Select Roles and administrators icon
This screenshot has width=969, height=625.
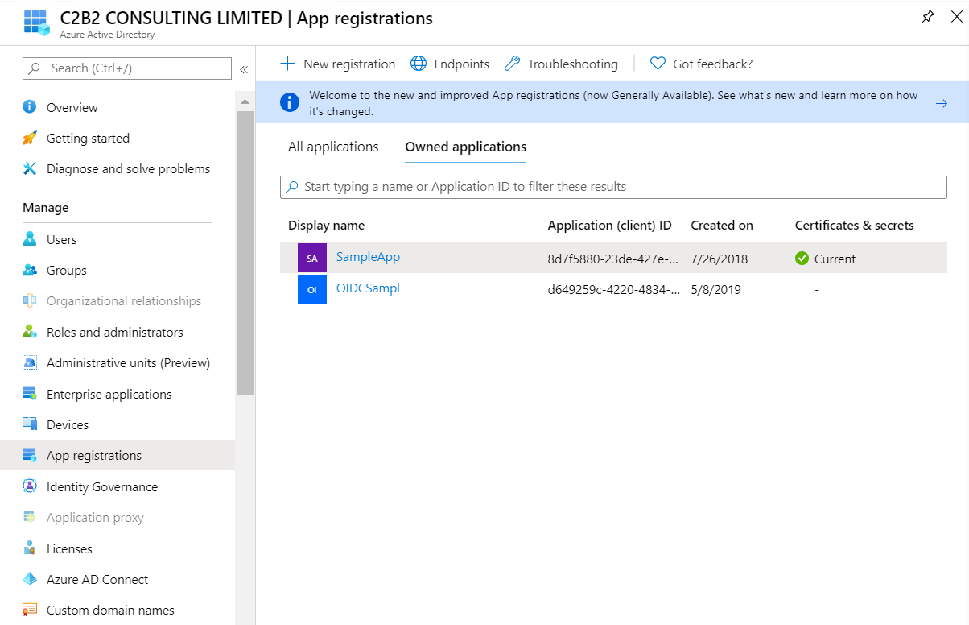[30, 332]
